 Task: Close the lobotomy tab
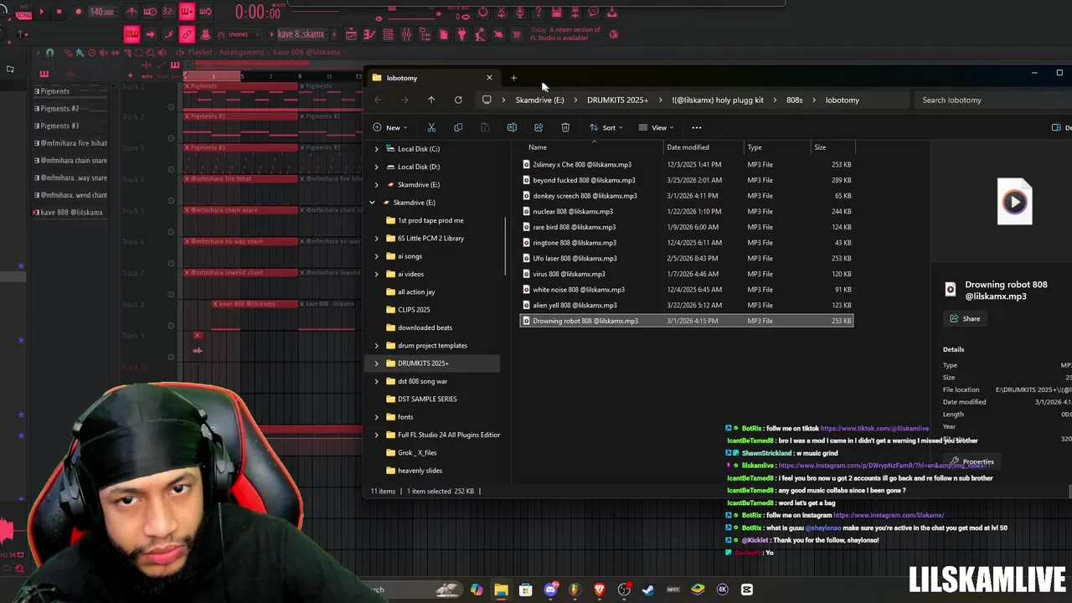(x=489, y=78)
